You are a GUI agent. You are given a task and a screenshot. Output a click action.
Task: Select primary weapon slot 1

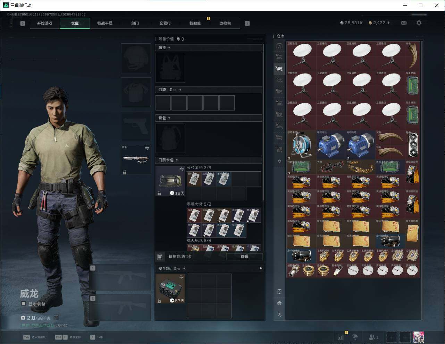point(120,277)
